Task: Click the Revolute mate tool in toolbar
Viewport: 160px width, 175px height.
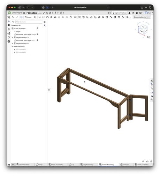Action: (43, 17)
